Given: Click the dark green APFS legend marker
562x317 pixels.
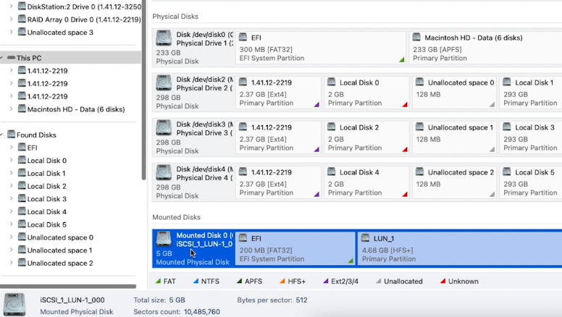Looking at the screenshot, I should 239,282.
